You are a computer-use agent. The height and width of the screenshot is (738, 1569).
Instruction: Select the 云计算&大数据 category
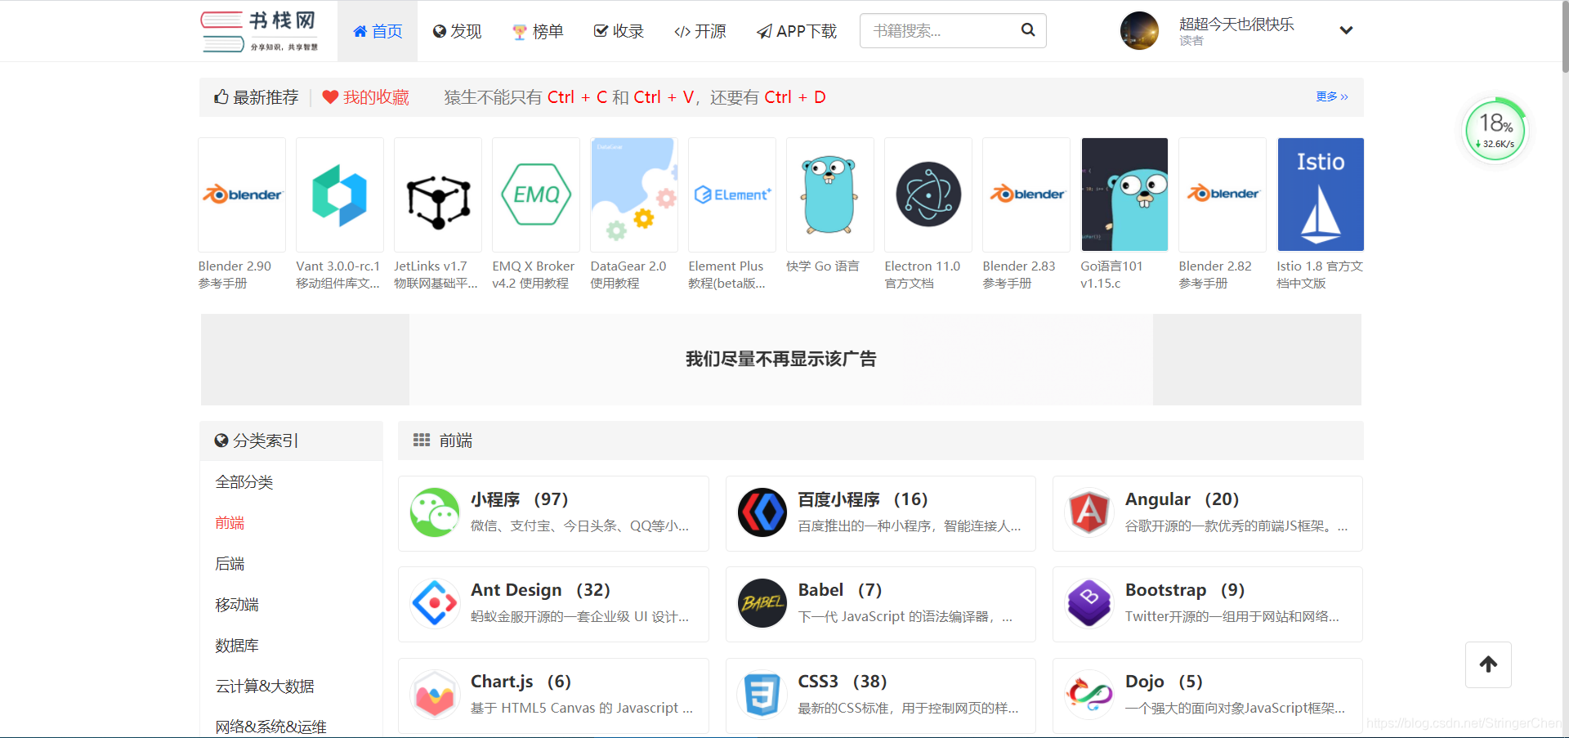(x=265, y=687)
